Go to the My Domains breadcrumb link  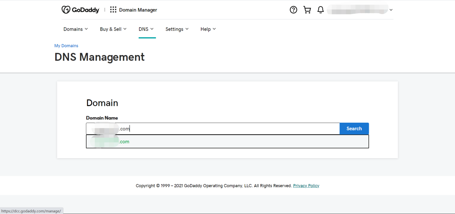pyautogui.click(x=66, y=46)
